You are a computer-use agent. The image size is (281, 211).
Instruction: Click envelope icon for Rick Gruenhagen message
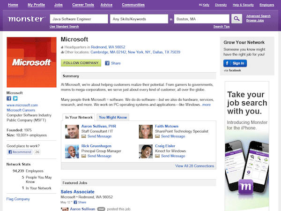pos(84,156)
